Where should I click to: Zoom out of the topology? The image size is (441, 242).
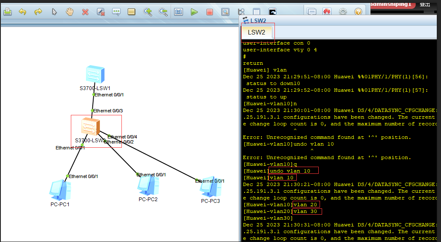click(x=163, y=12)
